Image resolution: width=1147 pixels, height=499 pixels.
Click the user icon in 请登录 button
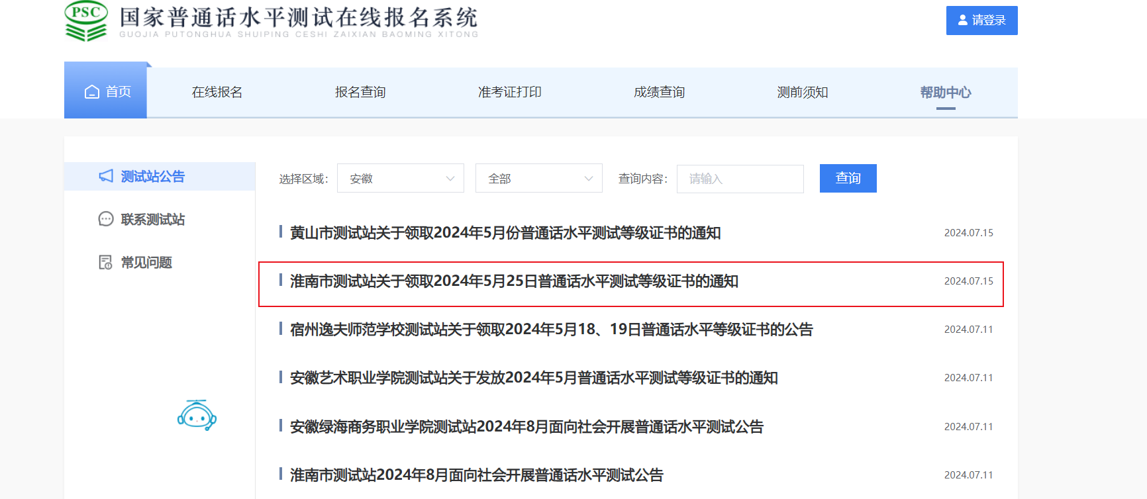pos(963,21)
